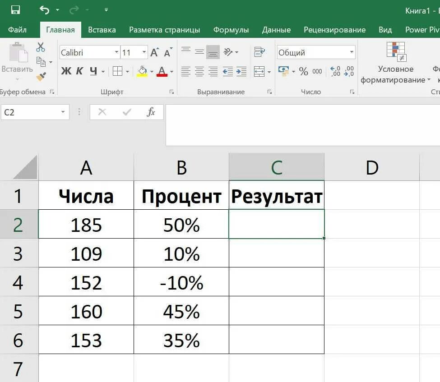
Task: Apply cell borders
Action: (117, 71)
